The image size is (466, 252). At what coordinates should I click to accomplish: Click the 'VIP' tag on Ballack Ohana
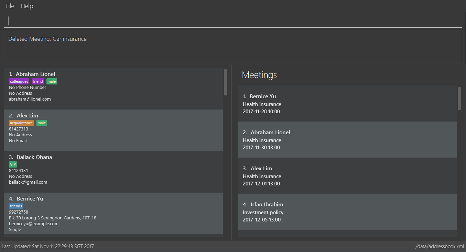[13, 164]
